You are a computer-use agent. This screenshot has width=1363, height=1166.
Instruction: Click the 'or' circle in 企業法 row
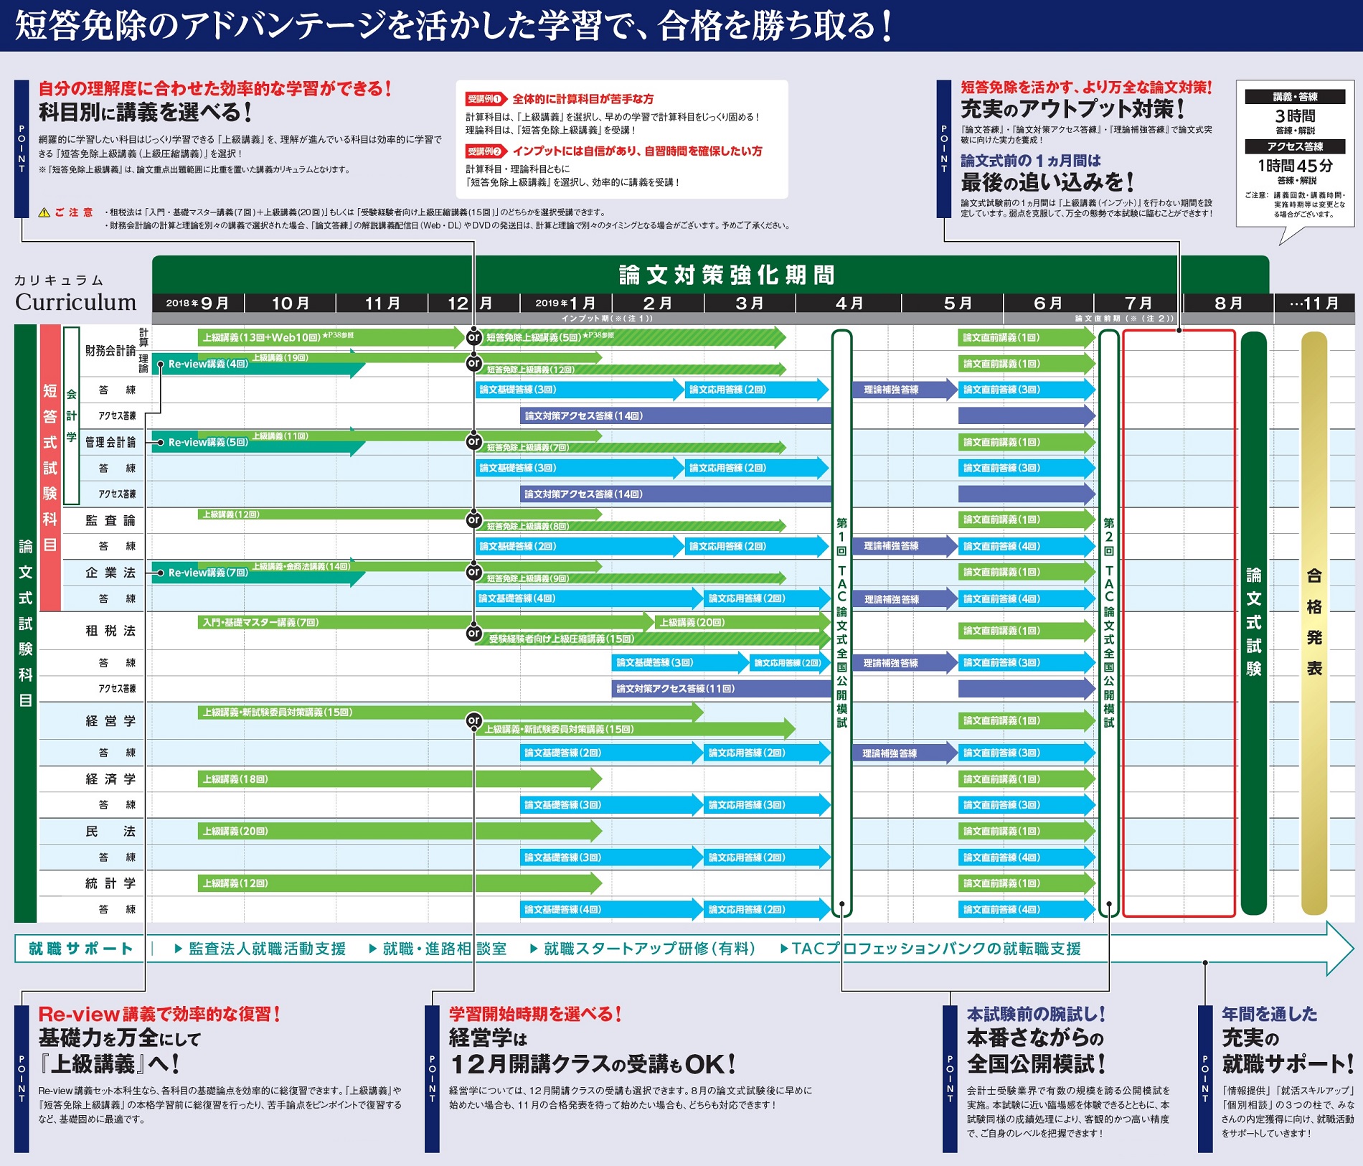coord(473,572)
